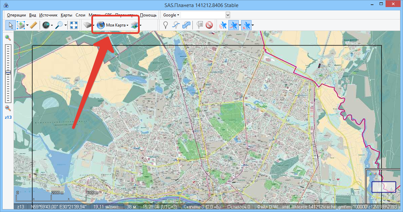Expand the Google search provider dropdown
403x212 pixels.
(171, 15)
